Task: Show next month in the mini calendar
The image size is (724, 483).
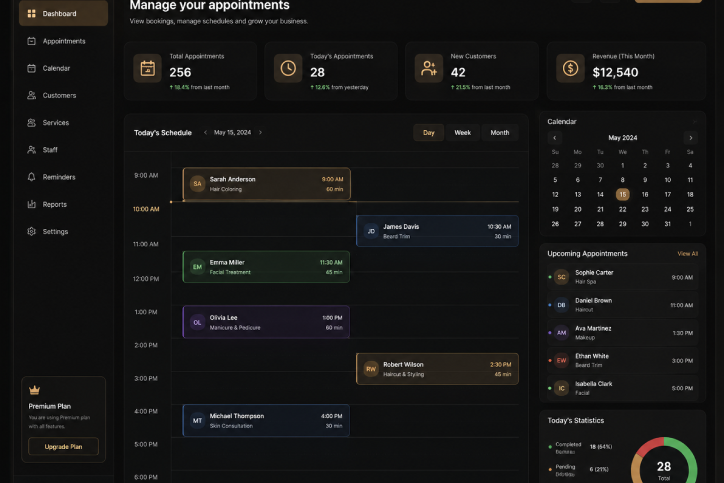Action: 691,138
